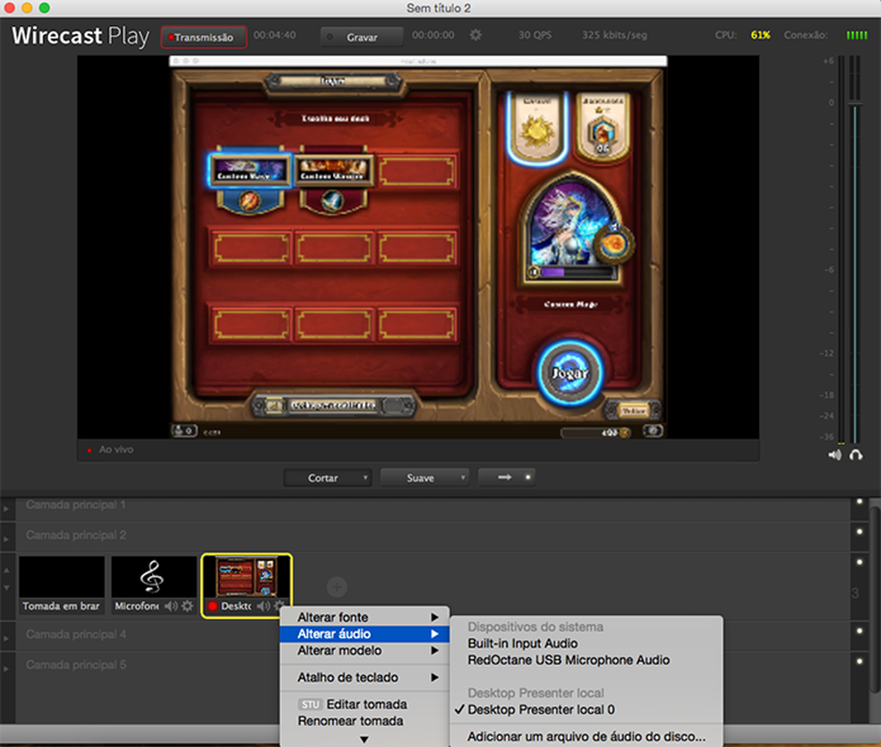The width and height of the screenshot is (881, 747).
Task: Choose Renomear tomada from context menu
Action: [x=364, y=721]
